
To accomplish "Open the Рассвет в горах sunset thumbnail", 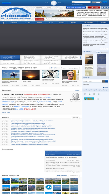I will click(x=31, y=75).
